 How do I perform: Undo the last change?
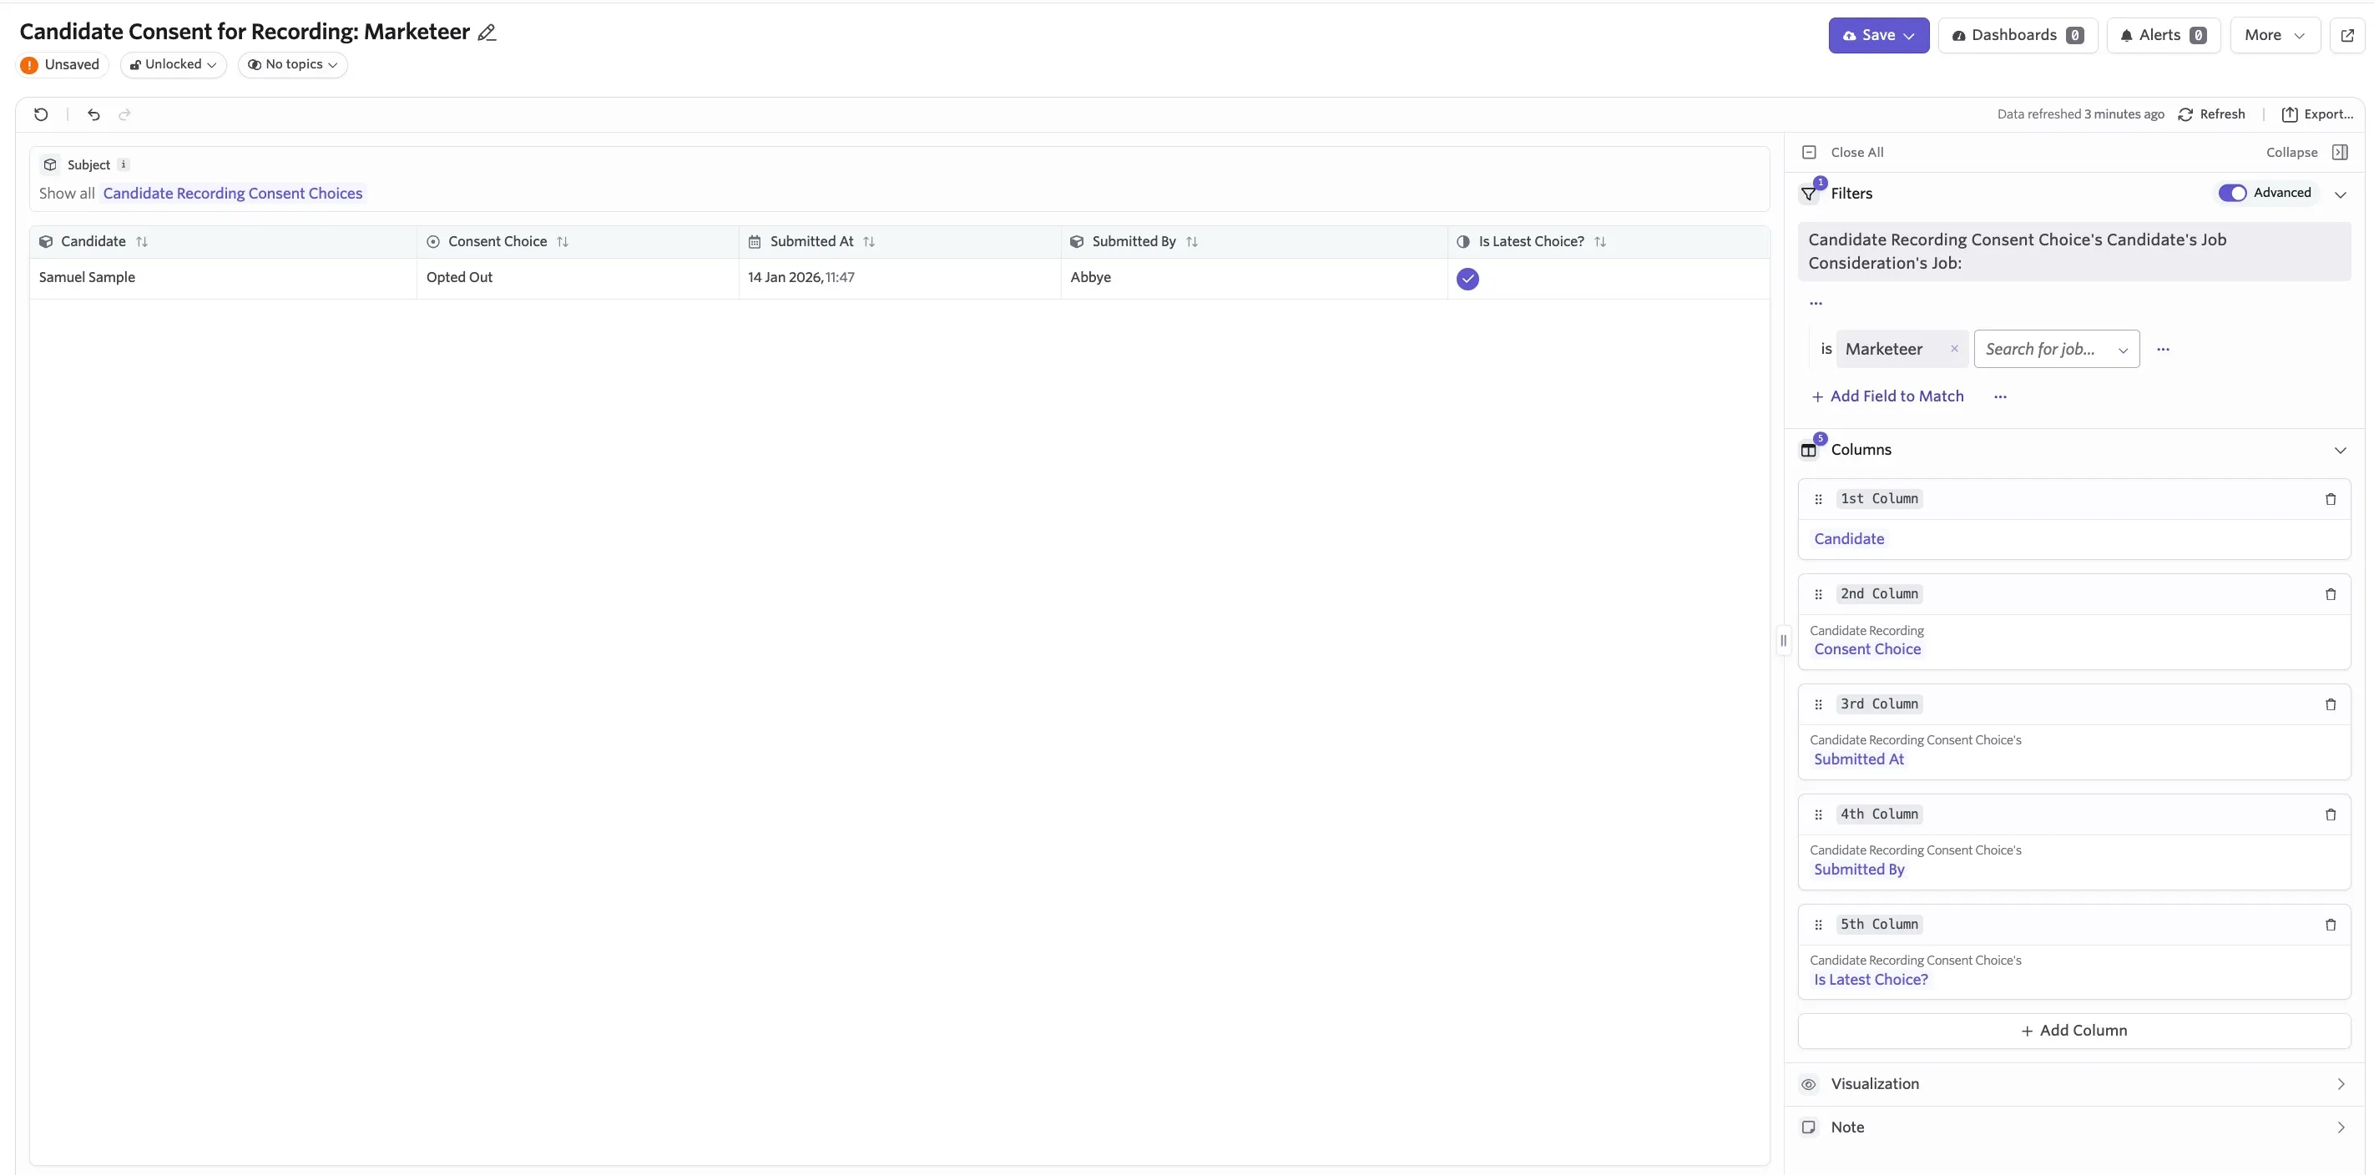pyautogui.click(x=93, y=114)
